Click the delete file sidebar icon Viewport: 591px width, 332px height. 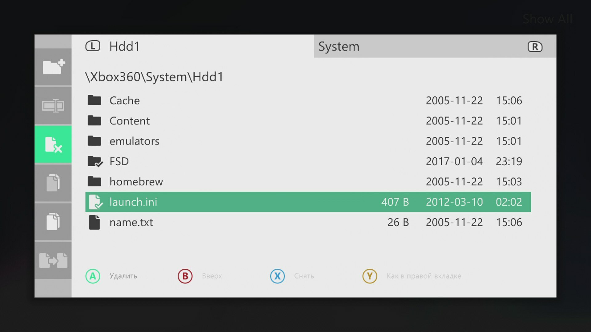coord(53,144)
